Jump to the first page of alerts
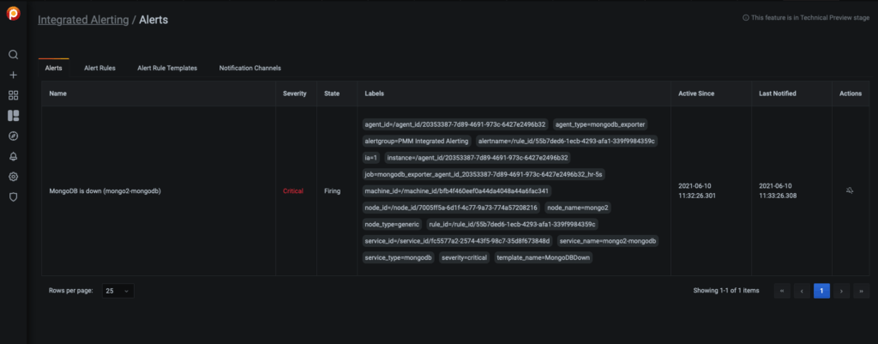 (782, 291)
